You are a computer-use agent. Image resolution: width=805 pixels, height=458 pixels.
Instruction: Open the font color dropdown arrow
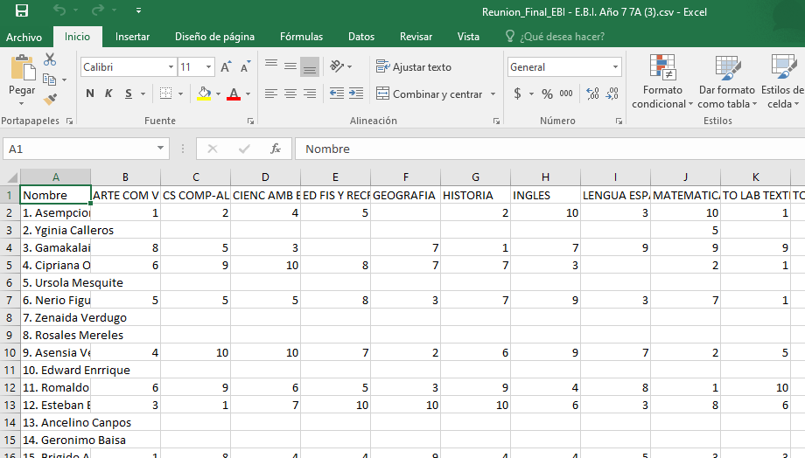click(248, 94)
